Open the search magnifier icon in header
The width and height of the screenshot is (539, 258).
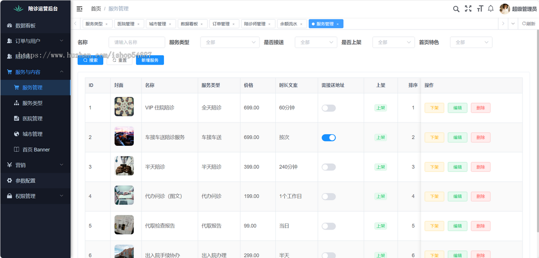[456, 9]
